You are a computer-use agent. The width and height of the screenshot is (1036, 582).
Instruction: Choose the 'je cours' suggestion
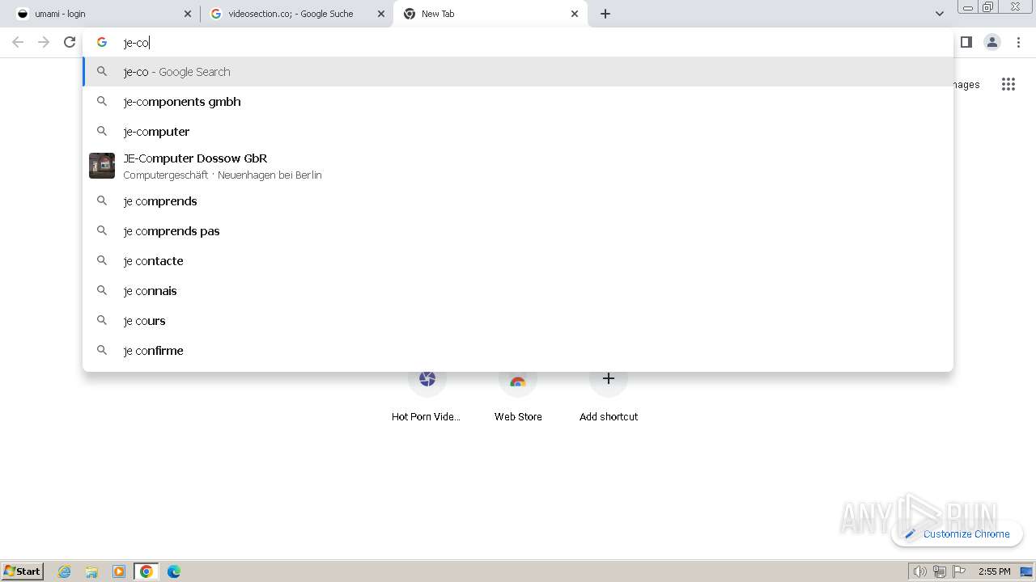pyautogui.click(x=518, y=321)
